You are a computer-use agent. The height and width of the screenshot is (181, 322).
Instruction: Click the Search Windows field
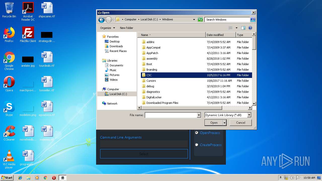coord(227,20)
